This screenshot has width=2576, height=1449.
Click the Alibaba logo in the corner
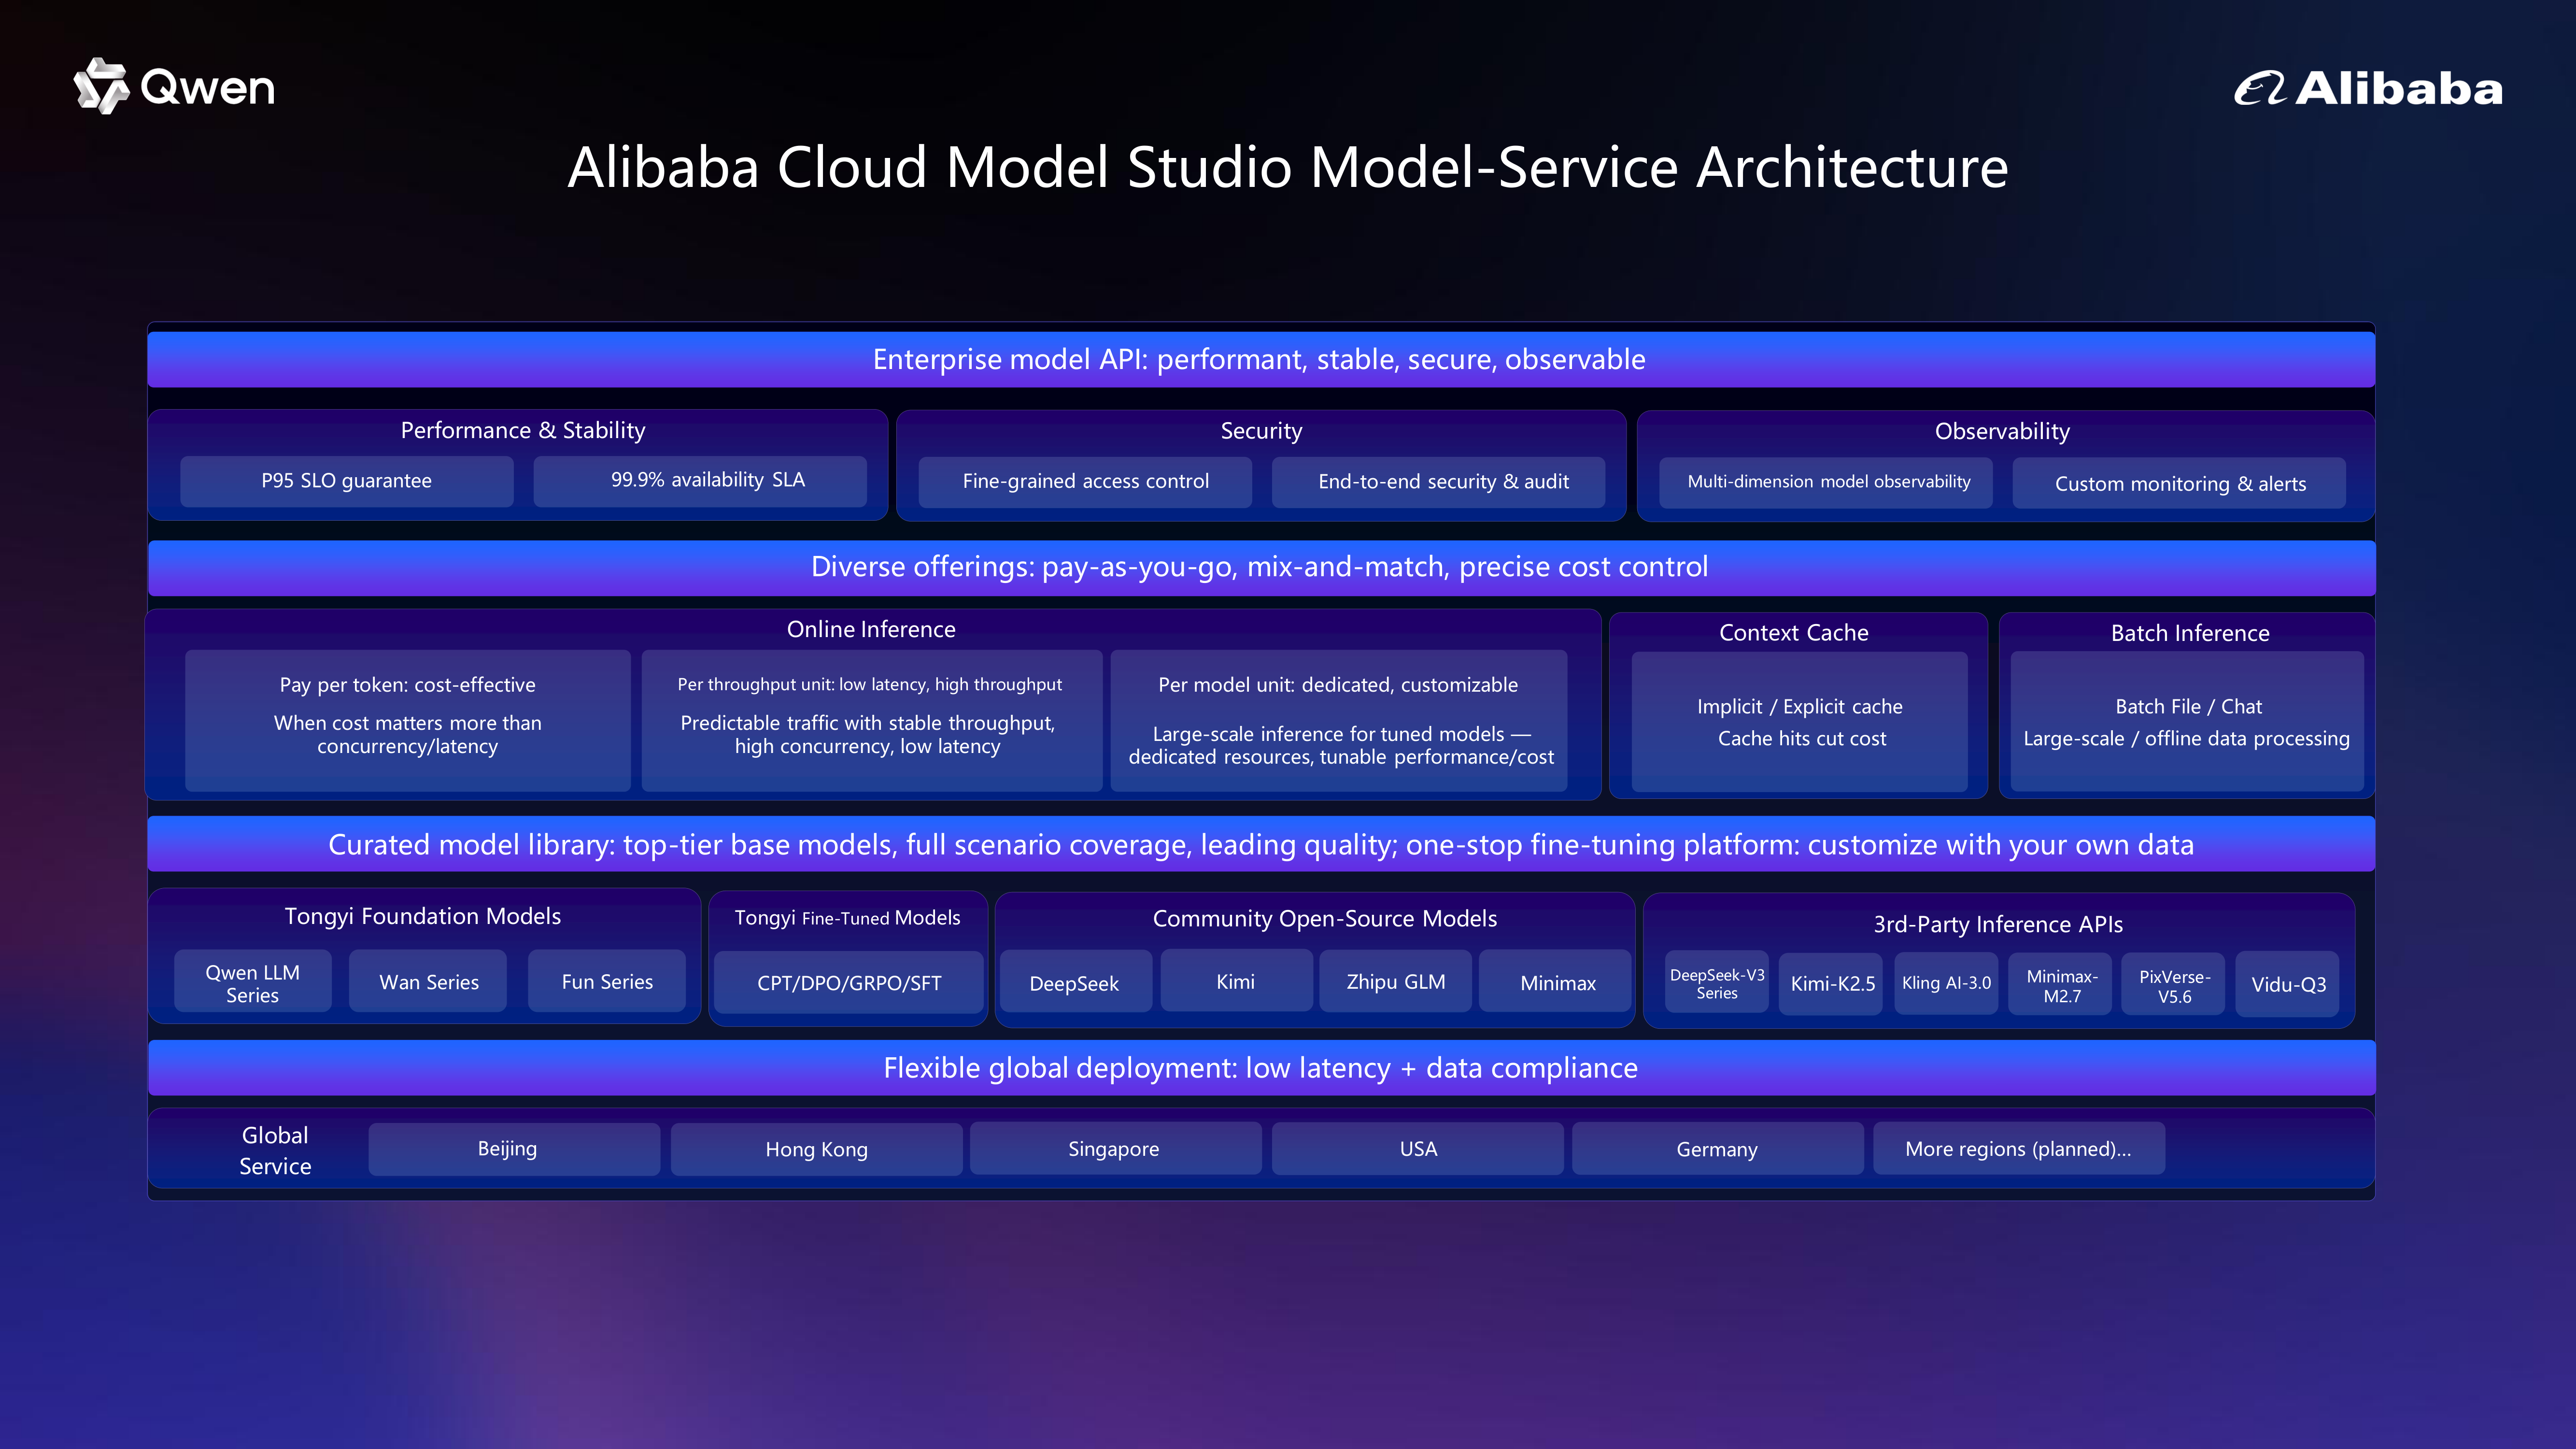(2368, 88)
